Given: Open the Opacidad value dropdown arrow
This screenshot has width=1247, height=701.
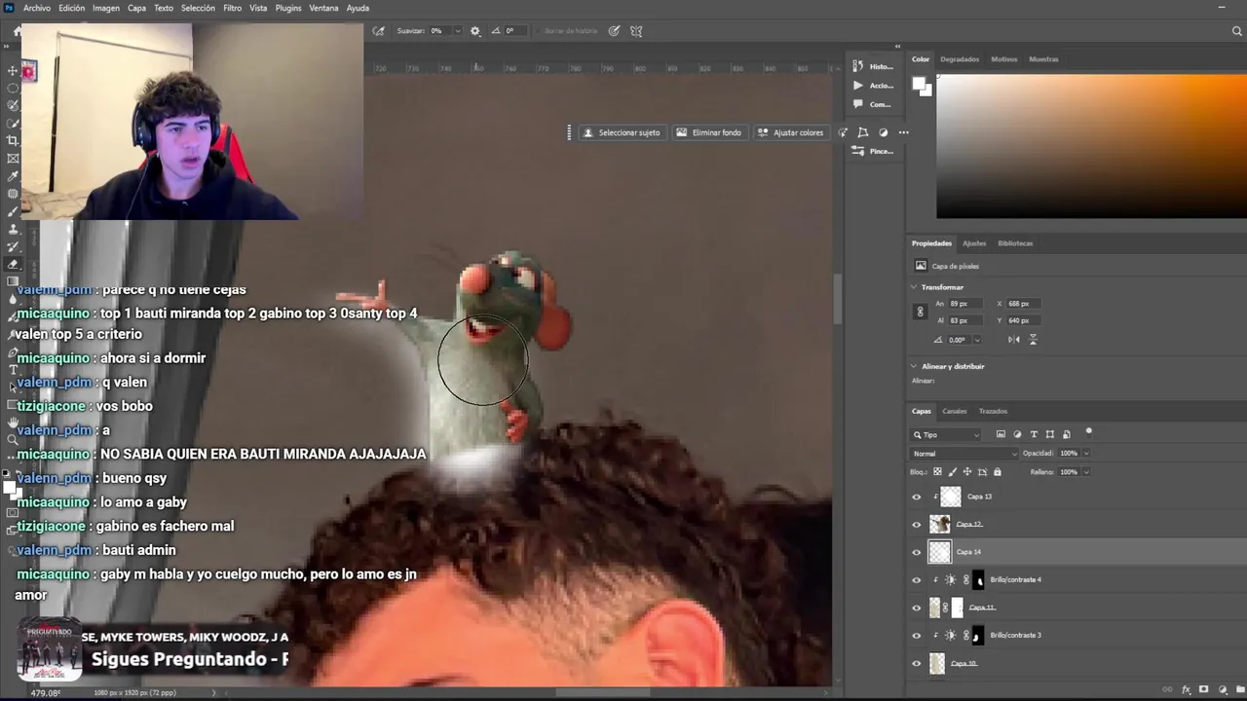Looking at the screenshot, I should [1086, 454].
